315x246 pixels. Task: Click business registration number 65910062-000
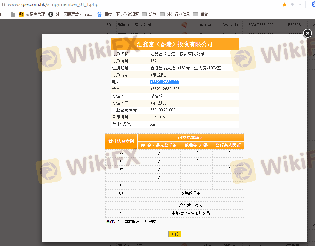click(x=163, y=110)
